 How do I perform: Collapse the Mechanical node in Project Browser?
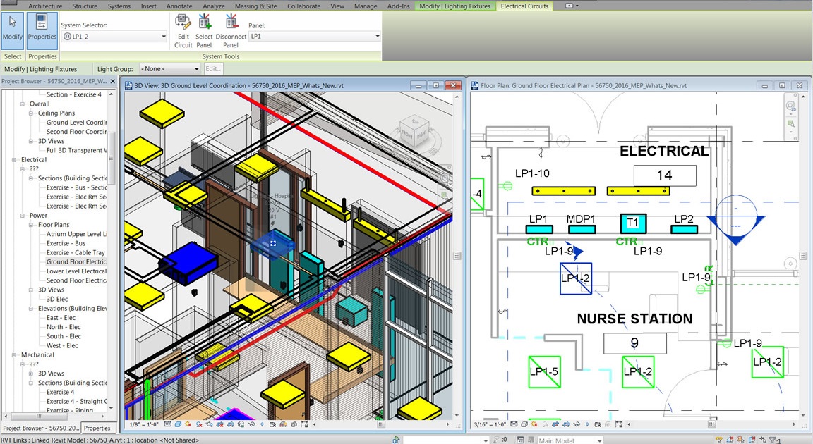(15, 355)
